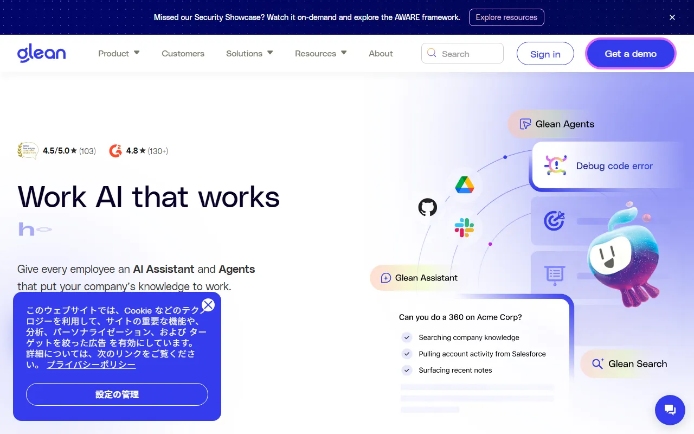Open the About page
This screenshot has width=694, height=434.
click(x=381, y=53)
